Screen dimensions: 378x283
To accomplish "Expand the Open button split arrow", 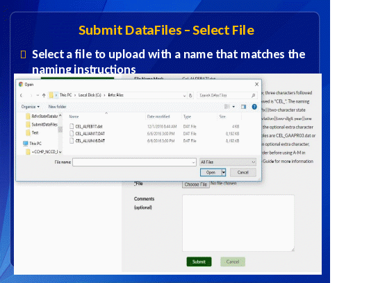I will (224, 172).
